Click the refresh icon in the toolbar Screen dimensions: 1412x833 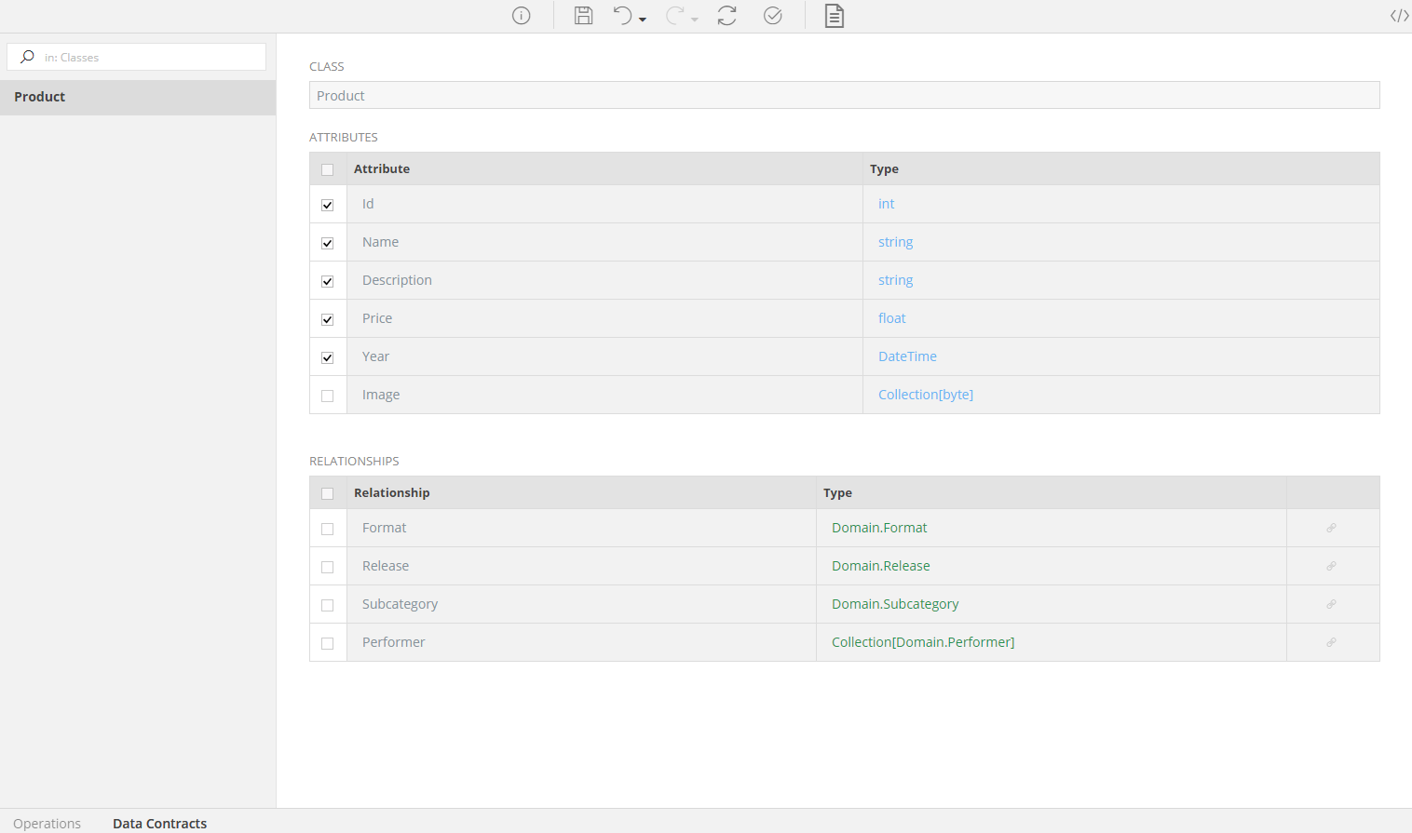(727, 16)
